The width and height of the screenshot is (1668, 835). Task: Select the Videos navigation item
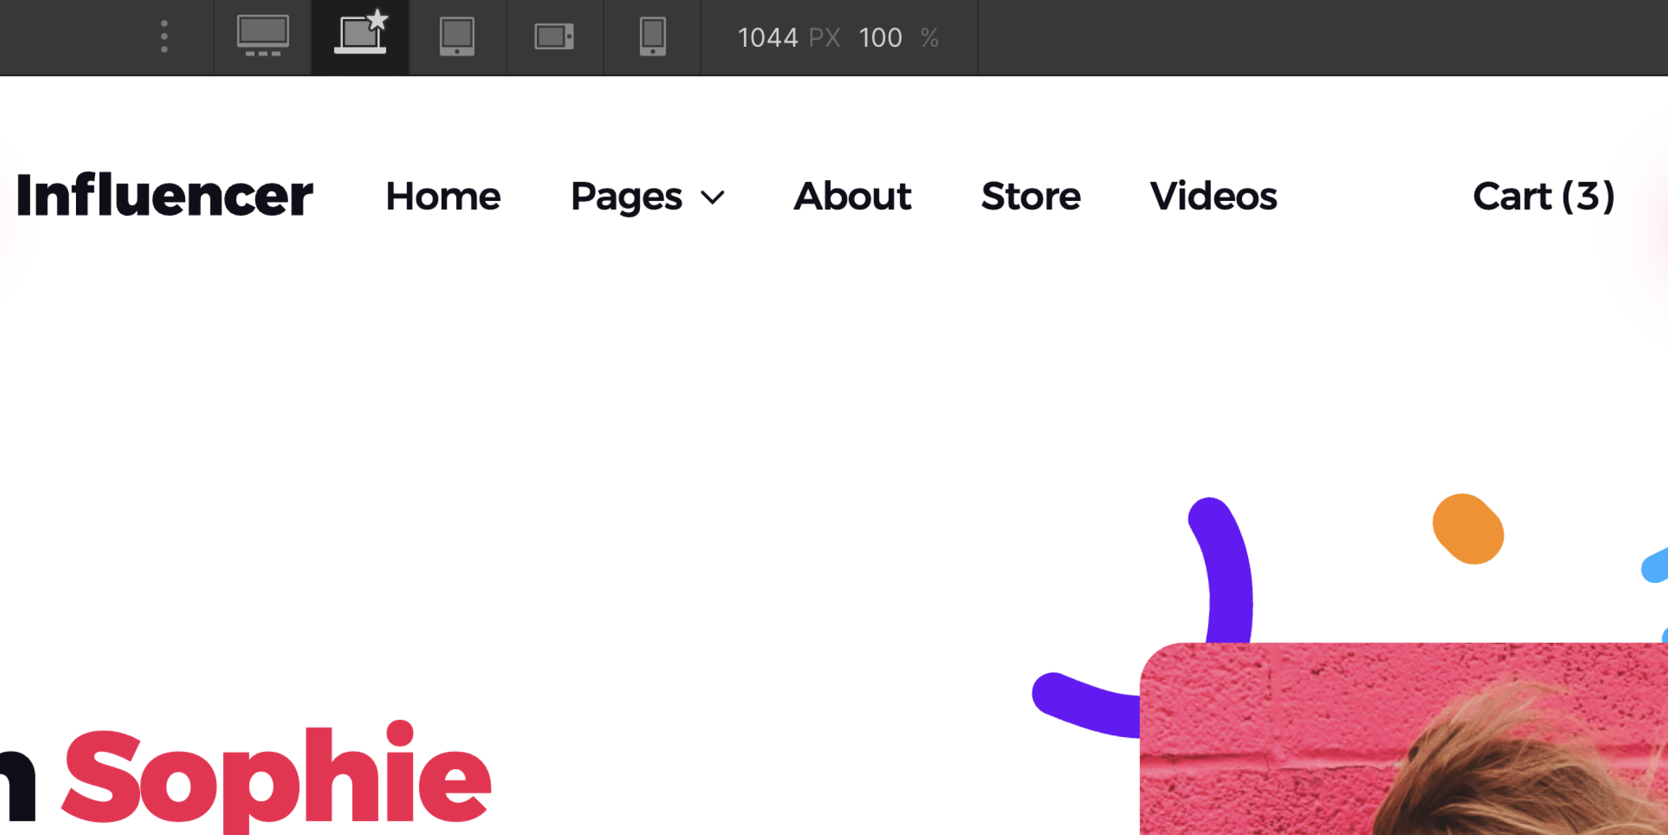[x=1214, y=196]
